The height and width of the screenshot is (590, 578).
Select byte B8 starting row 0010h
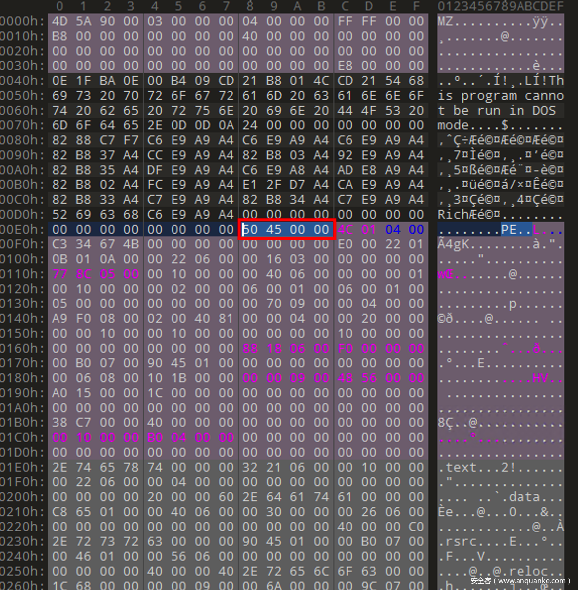coord(60,36)
